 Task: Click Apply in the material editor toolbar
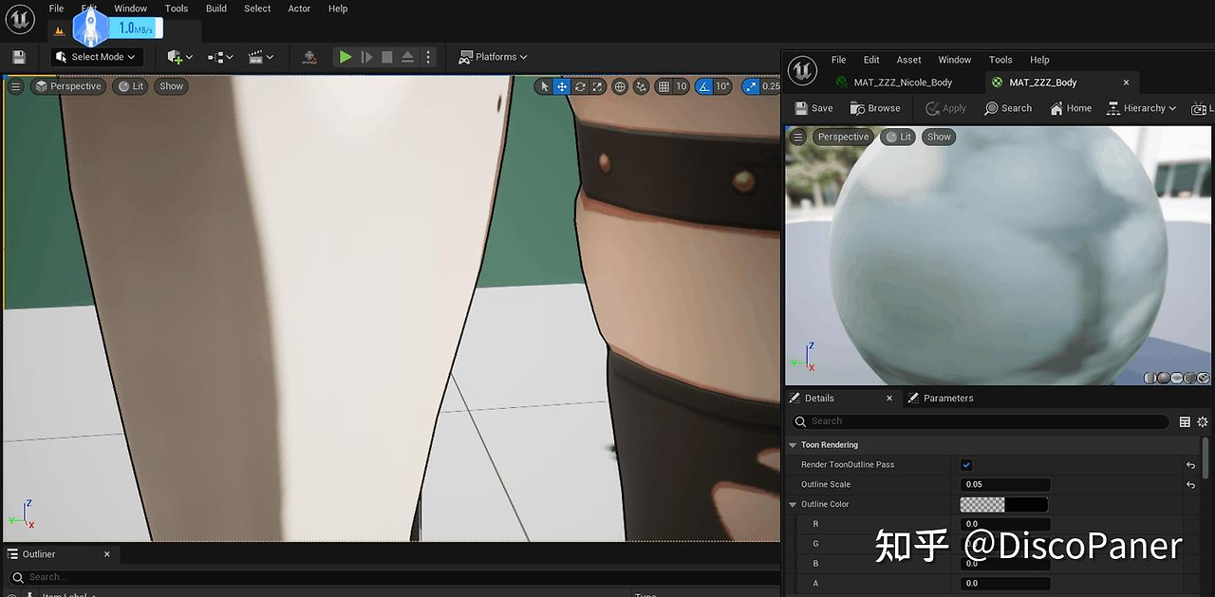(x=945, y=108)
